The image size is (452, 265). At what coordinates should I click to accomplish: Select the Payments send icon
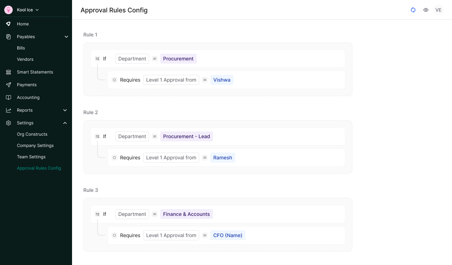click(x=8, y=84)
